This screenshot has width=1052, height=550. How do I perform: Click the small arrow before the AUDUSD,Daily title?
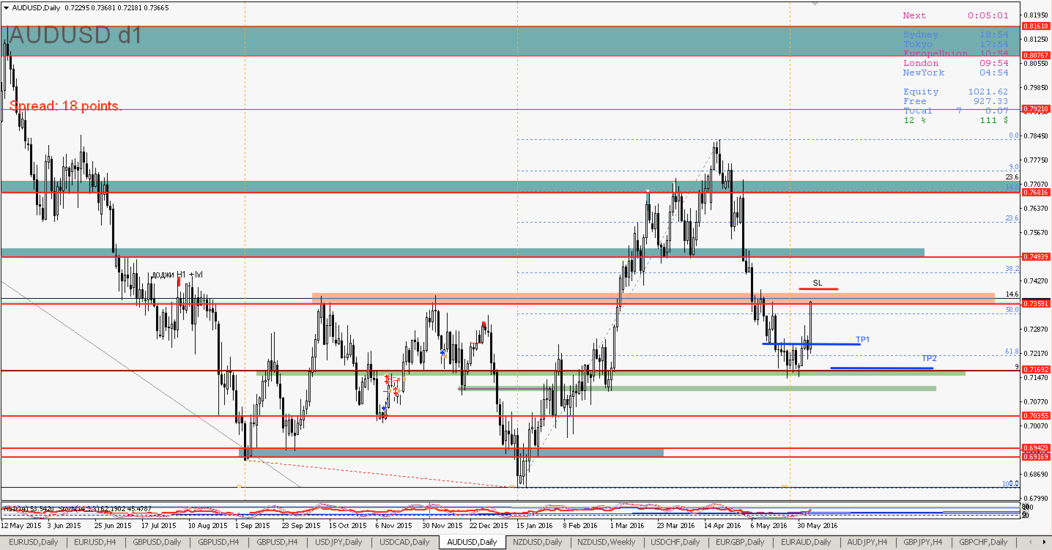point(6,7)
